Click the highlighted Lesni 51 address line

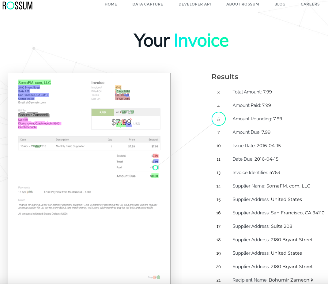23,120
